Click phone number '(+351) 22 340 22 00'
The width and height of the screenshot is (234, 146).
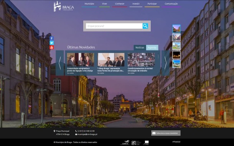(x=86, y=131)
